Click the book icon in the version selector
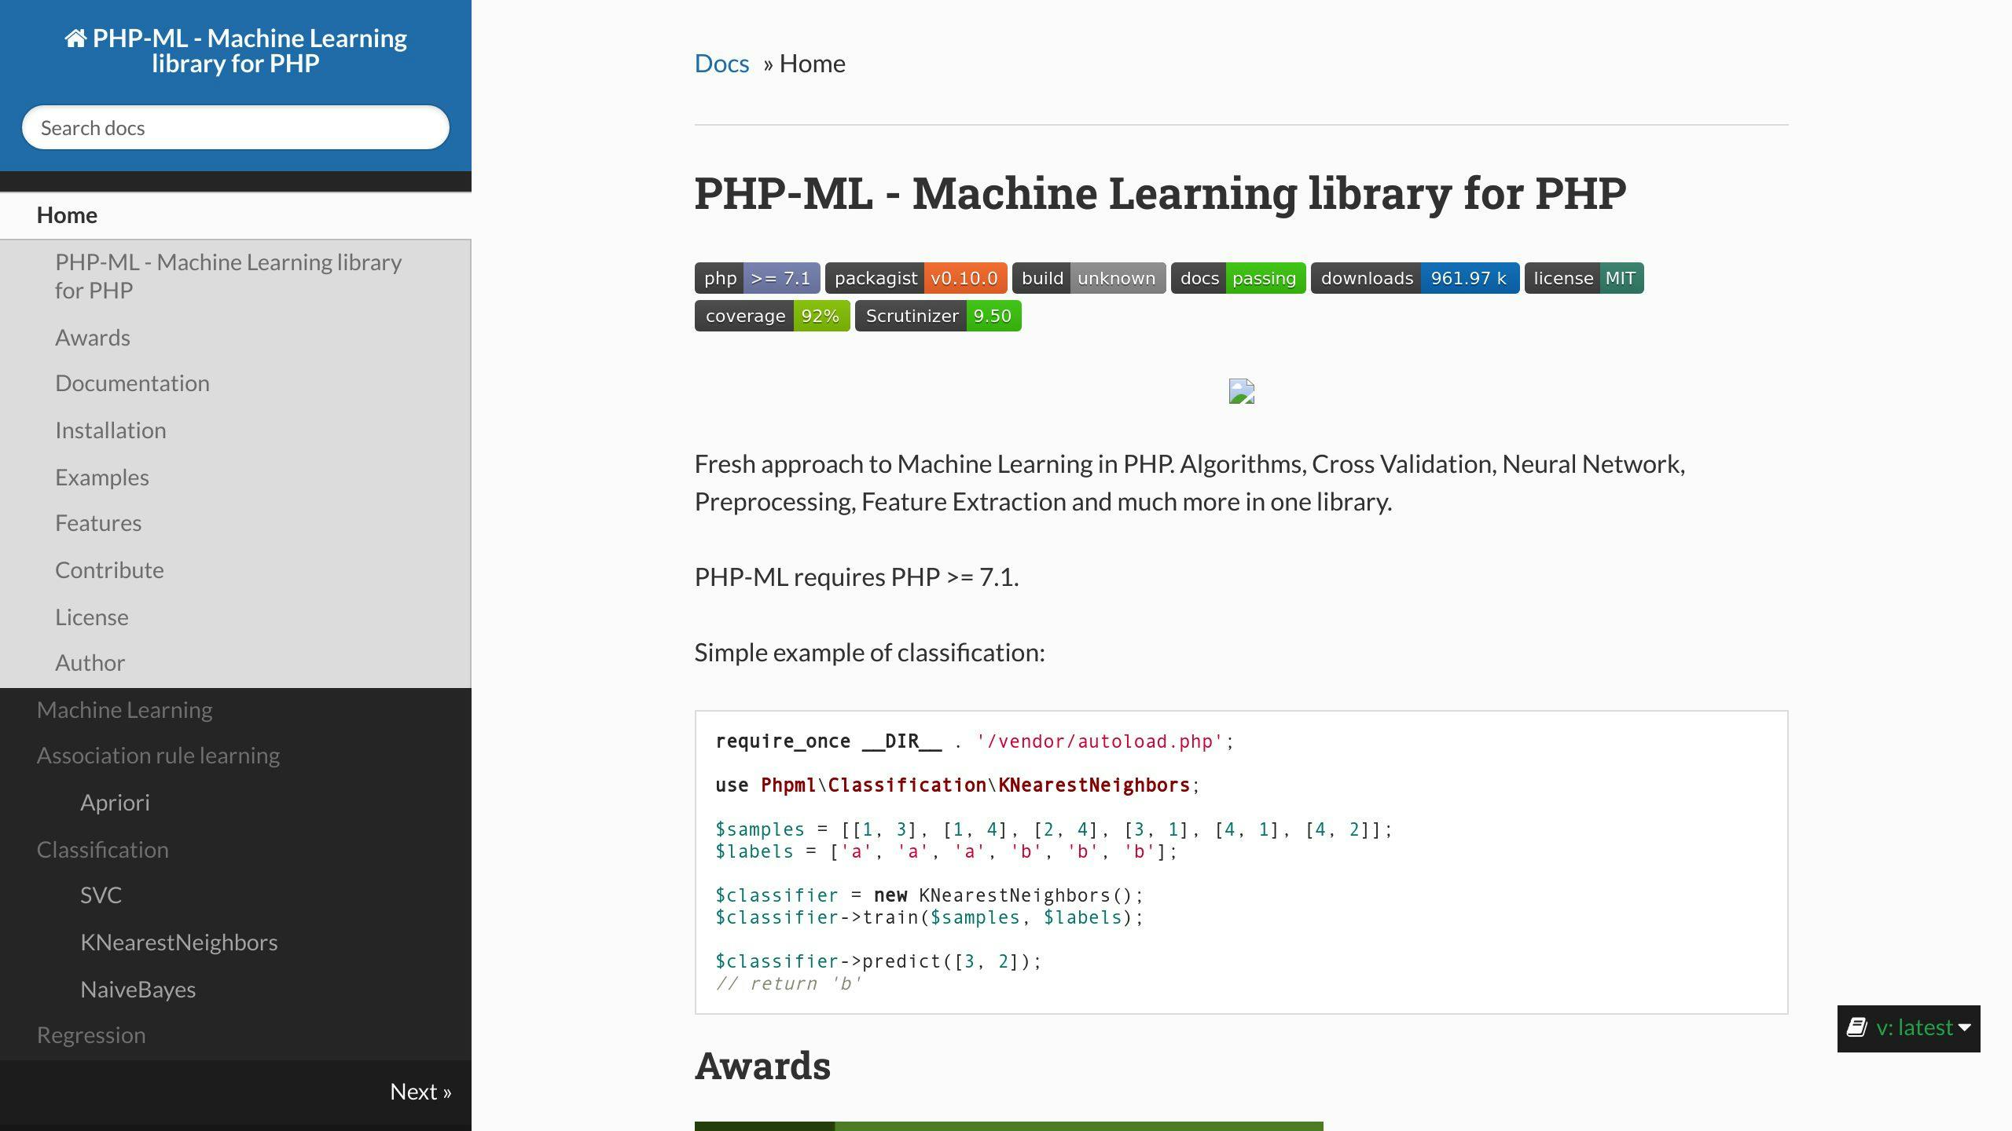This screenshot has height=1131, width=2012. click(1856, 1027)
